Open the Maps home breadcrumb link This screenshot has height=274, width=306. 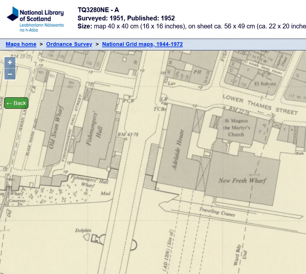[x=21, y=44]
